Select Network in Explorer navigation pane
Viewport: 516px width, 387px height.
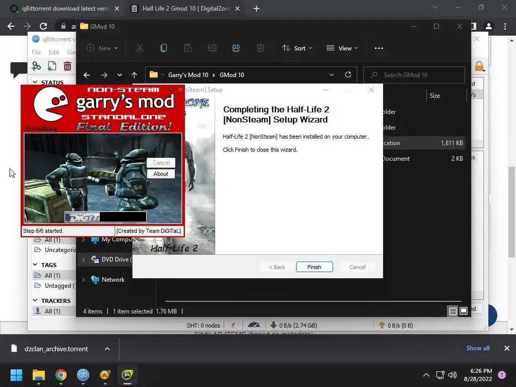[x=113, y=279]
